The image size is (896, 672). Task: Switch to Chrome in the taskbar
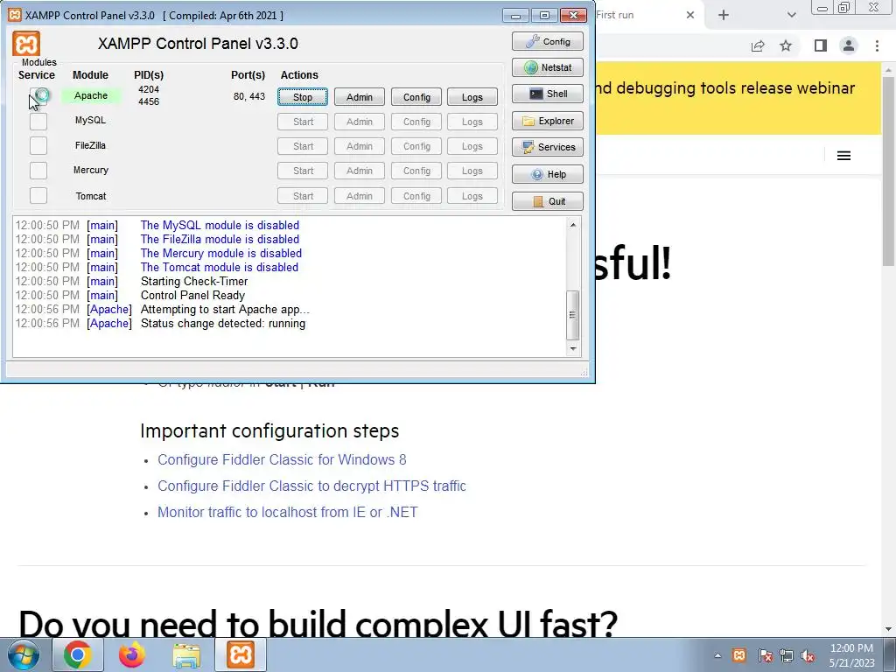tap(78, 654)
